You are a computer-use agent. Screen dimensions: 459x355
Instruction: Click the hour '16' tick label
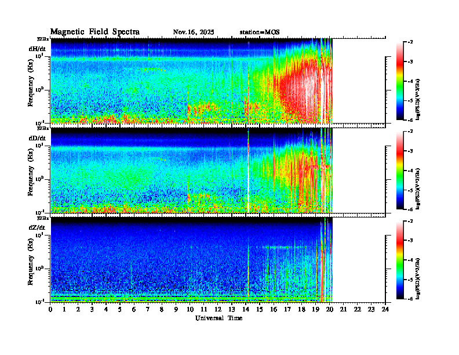pyautogui.click(x=274, y=310)
